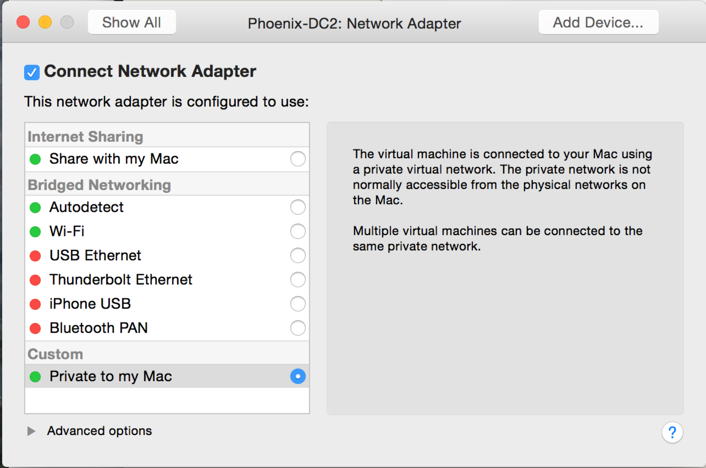Expand the Advanced options disclosure triangle
The width and height of the screenshot is (706, 468).
point(31,431)
